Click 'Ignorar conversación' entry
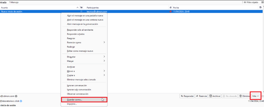 [84, 85]
